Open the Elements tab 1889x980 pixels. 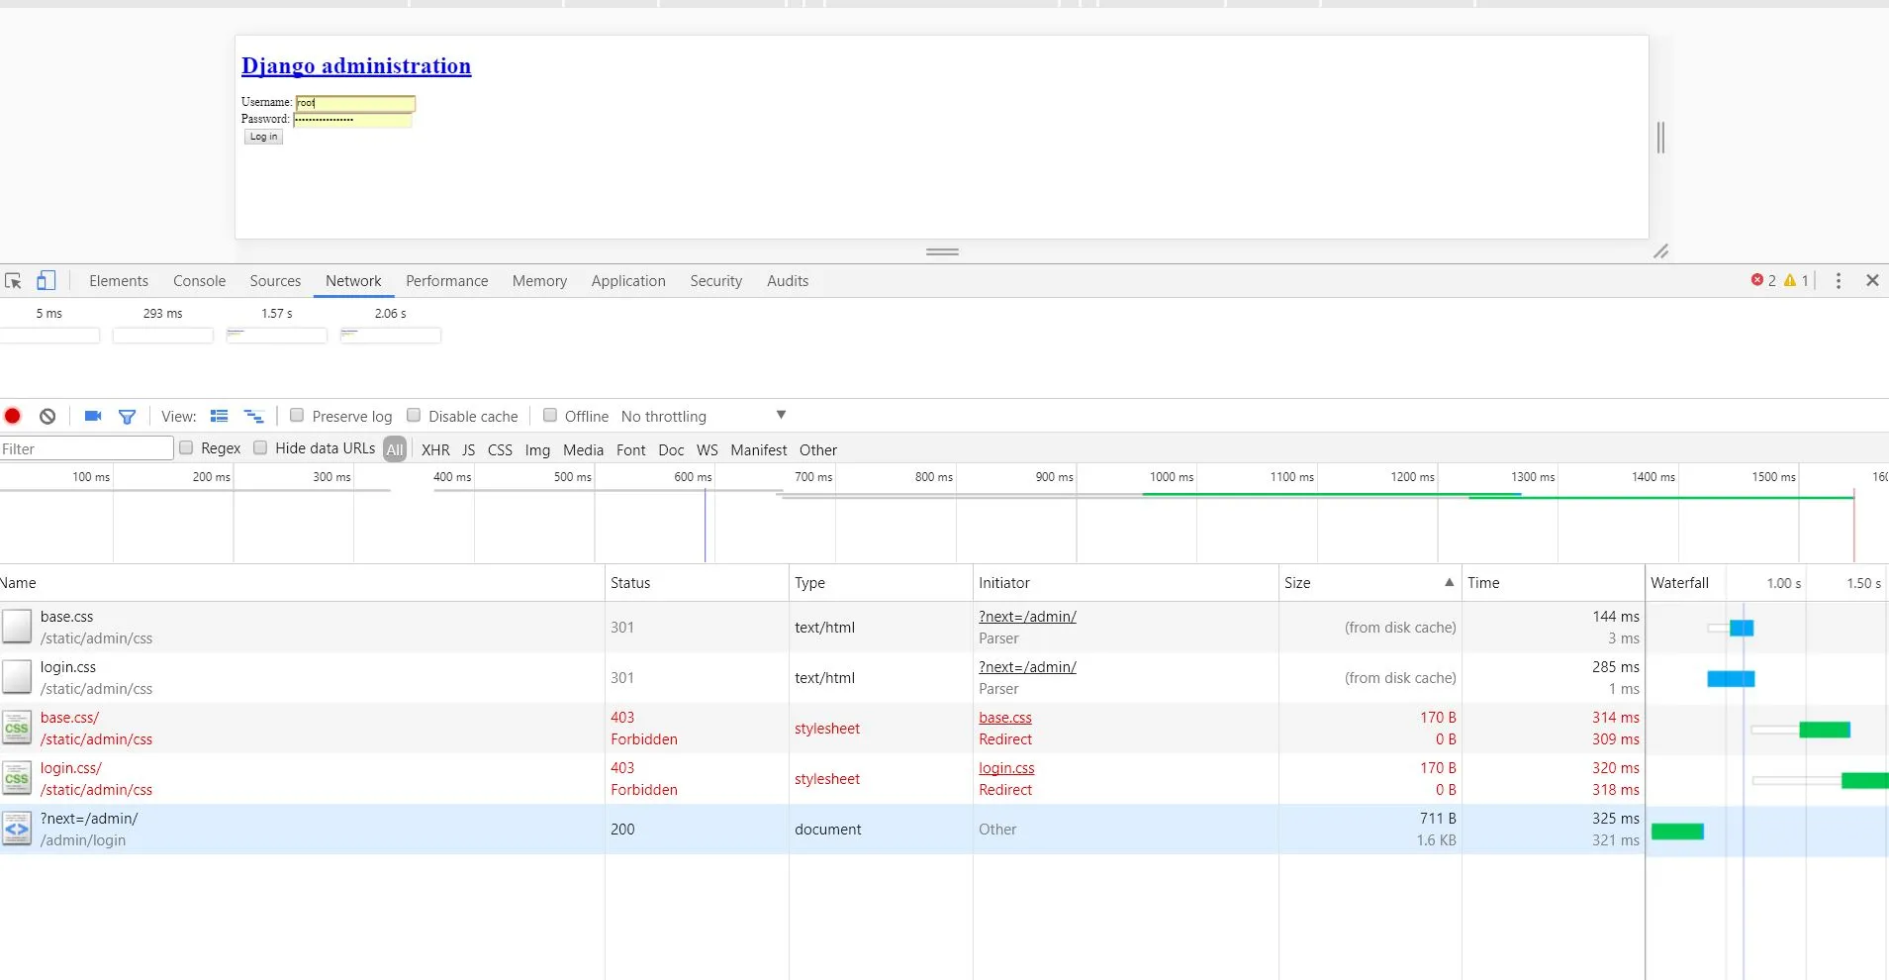(x=119, y=281)
